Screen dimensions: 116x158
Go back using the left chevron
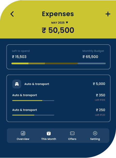12,14
